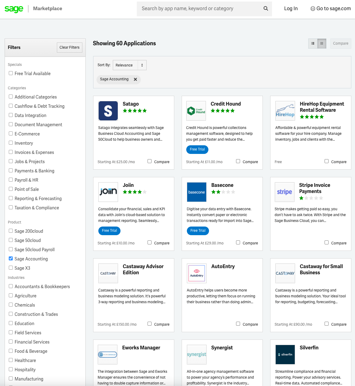
Task: Click Stripe Invoice Payments one-star rating
Action: point(311,198)
